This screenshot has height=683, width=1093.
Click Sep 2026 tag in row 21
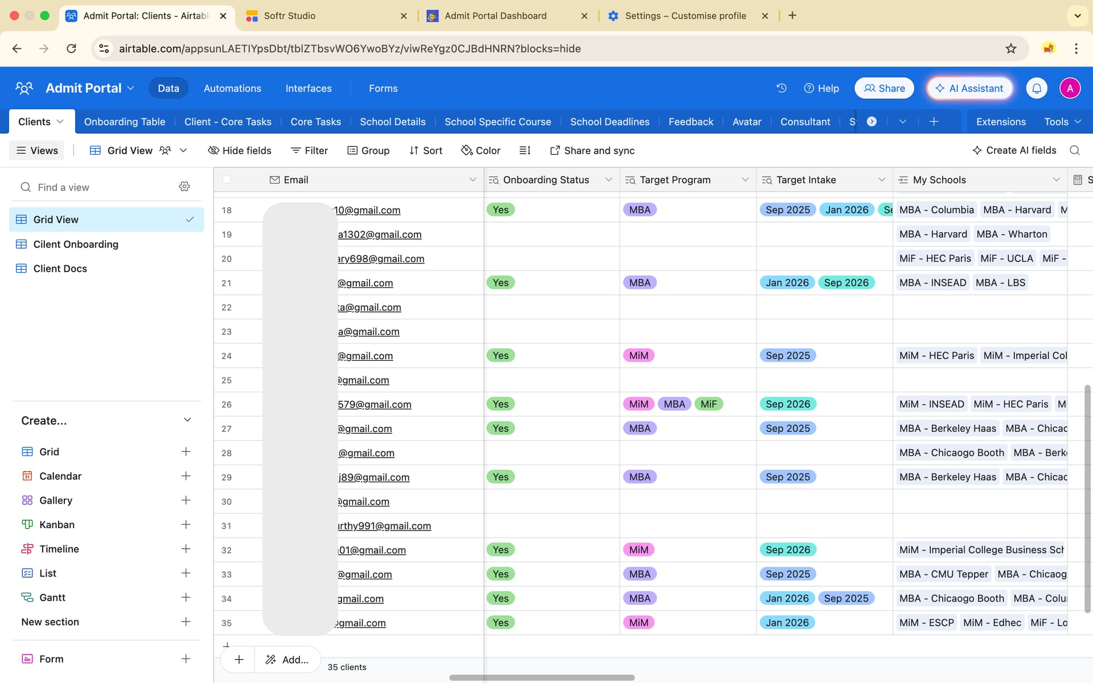click(x=846, y=283)
